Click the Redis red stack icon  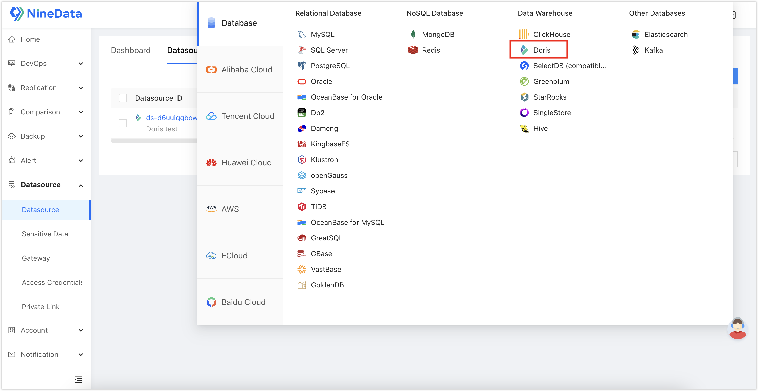(x=413, y=50)
